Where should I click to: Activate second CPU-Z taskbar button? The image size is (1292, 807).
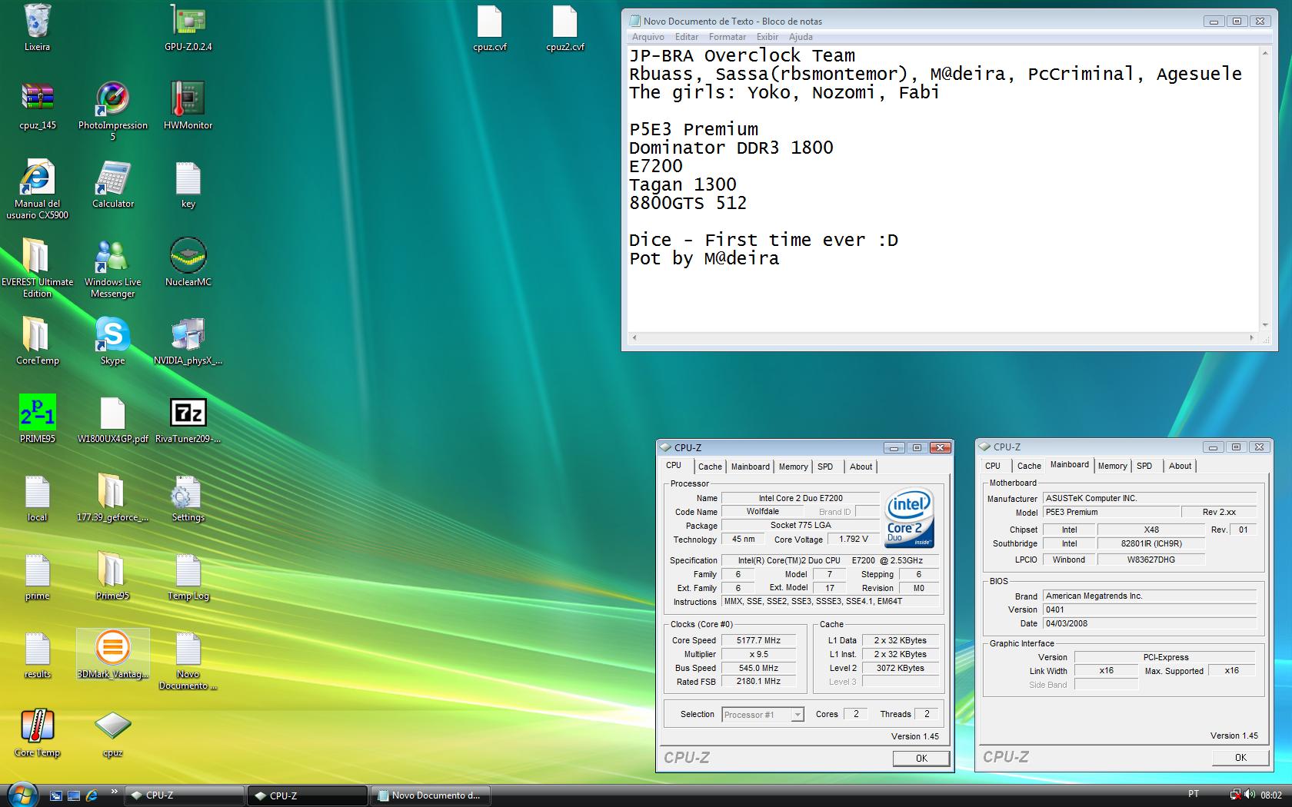(308, 795)
